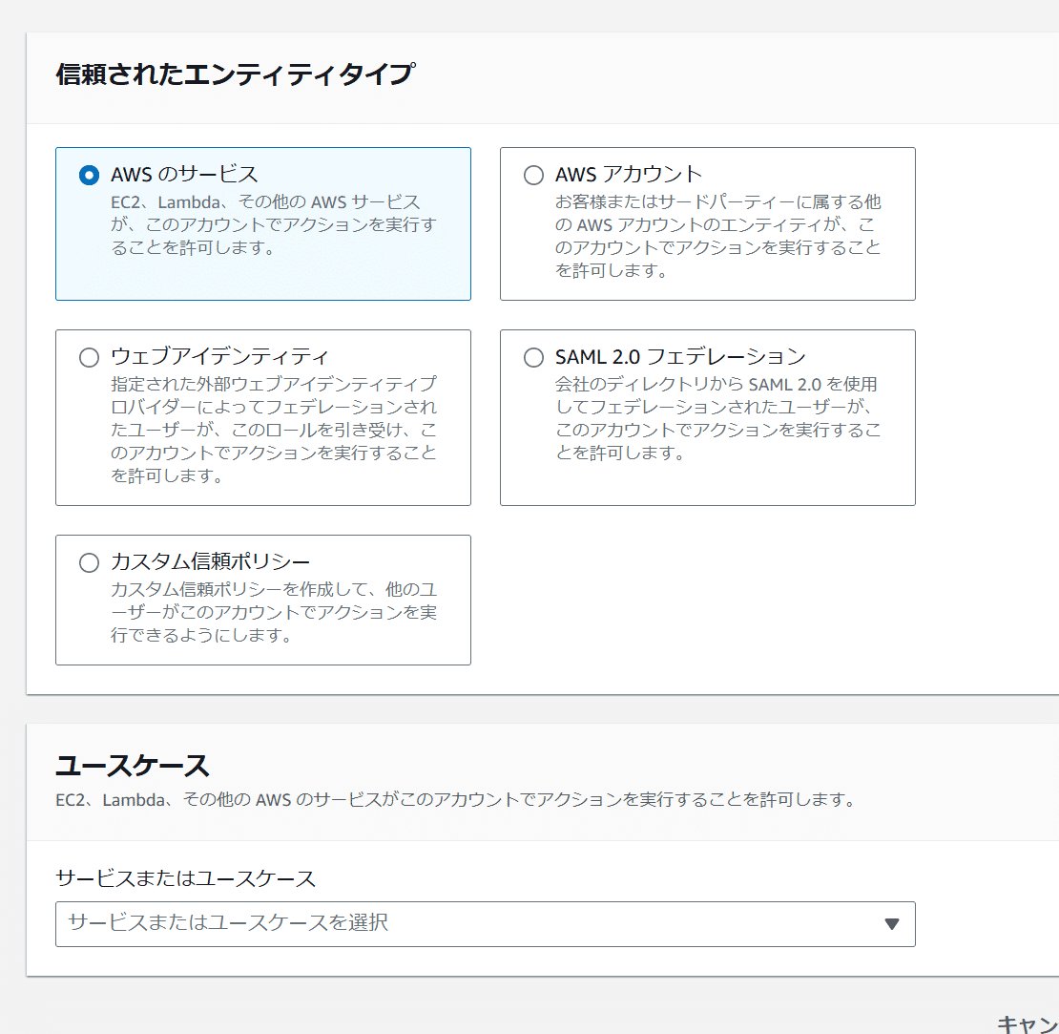Click the partially visible キャンセル button
Viewport: 1059px width, 1034px height.
(1028, 1023)
